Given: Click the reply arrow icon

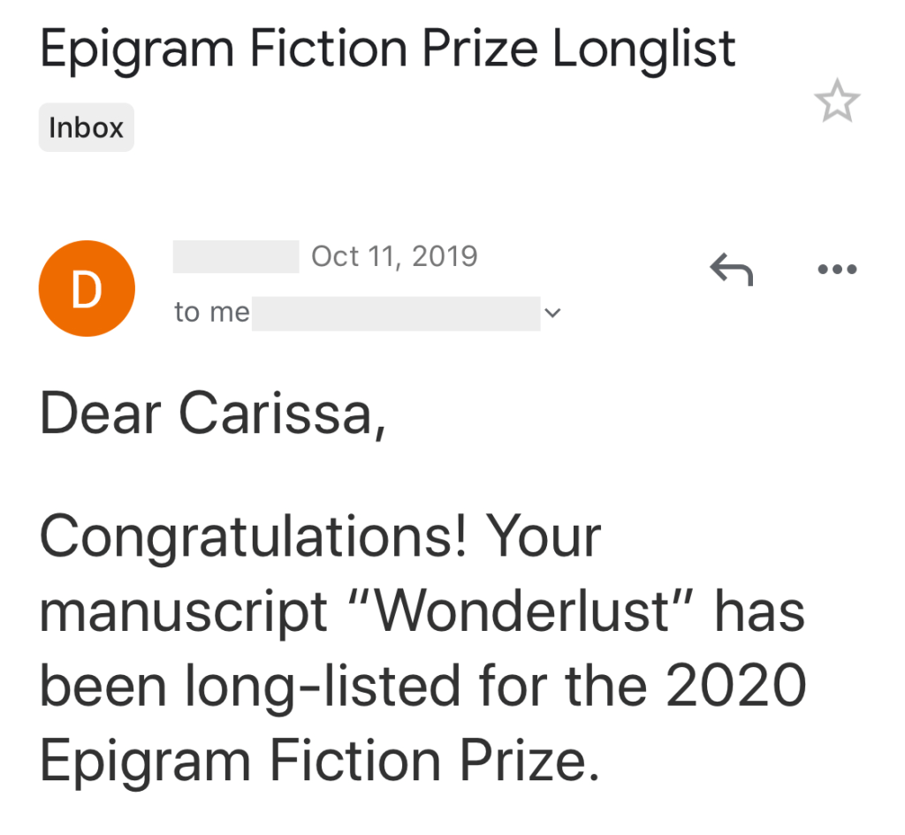Looking at the screenshot, I should pyautogui.click(x=731, y=269).
